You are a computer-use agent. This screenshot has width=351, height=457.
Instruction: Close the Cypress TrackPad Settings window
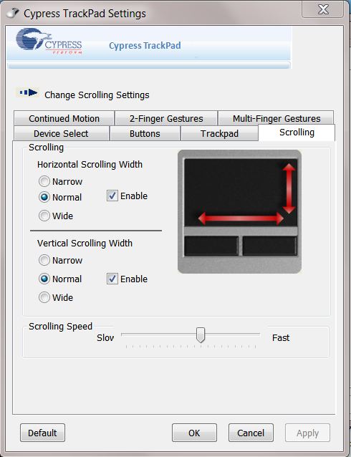pyautogui.click(x=323, y=10)
